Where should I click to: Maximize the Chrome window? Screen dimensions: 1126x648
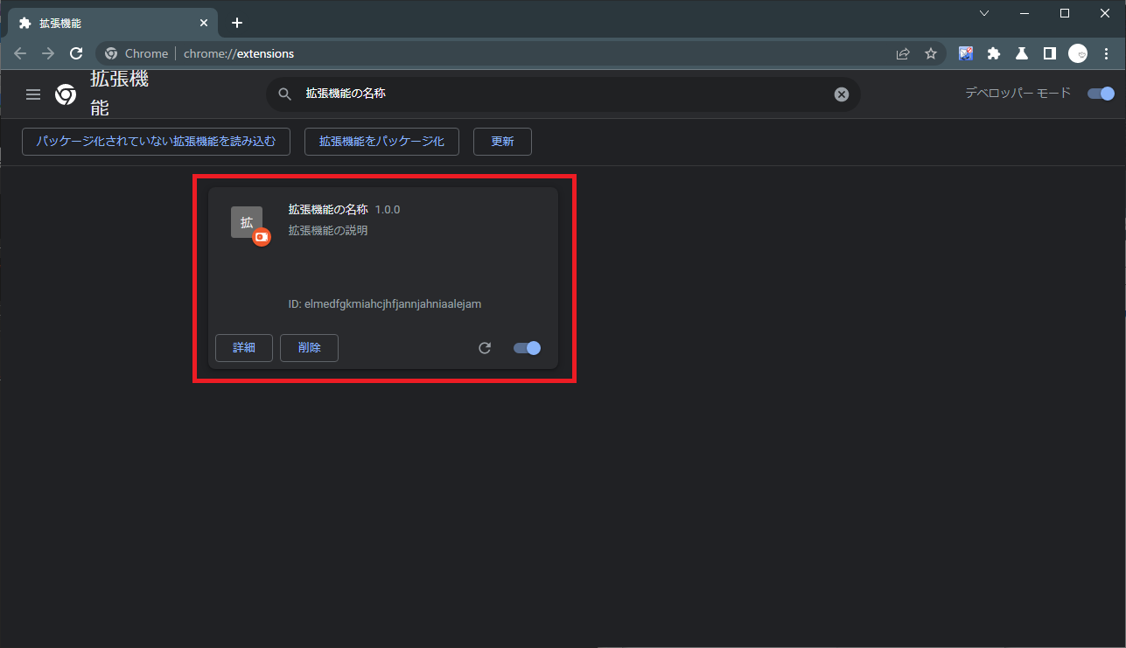point(1065,13)
